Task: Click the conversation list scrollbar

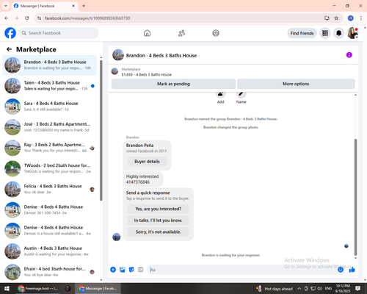Action: 101,130
